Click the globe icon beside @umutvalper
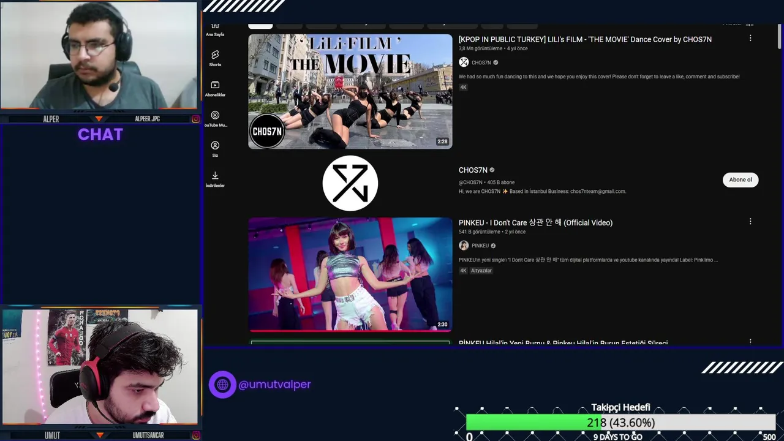Screen dimensions: 784x441 pyautogui.click(x=222, y=385)
